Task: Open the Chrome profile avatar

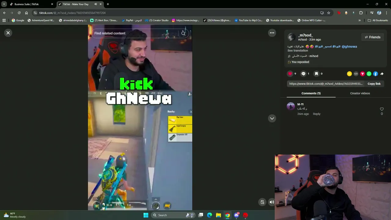Action: (379, 13)
